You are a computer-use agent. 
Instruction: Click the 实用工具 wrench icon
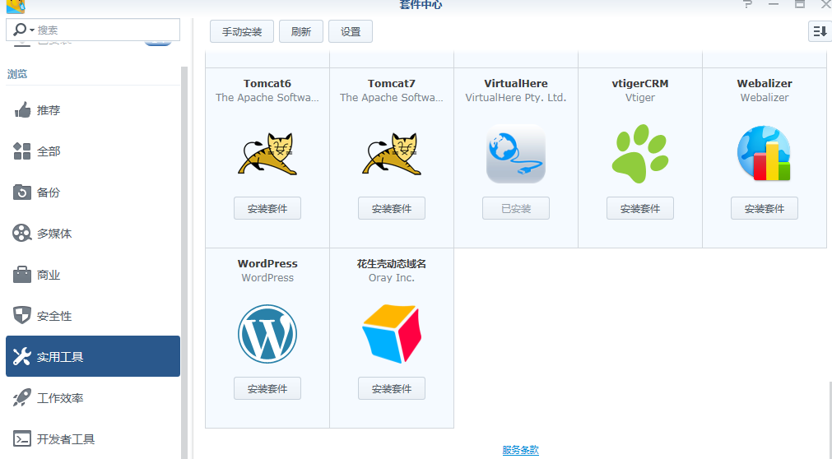click(x=22, y=356)
